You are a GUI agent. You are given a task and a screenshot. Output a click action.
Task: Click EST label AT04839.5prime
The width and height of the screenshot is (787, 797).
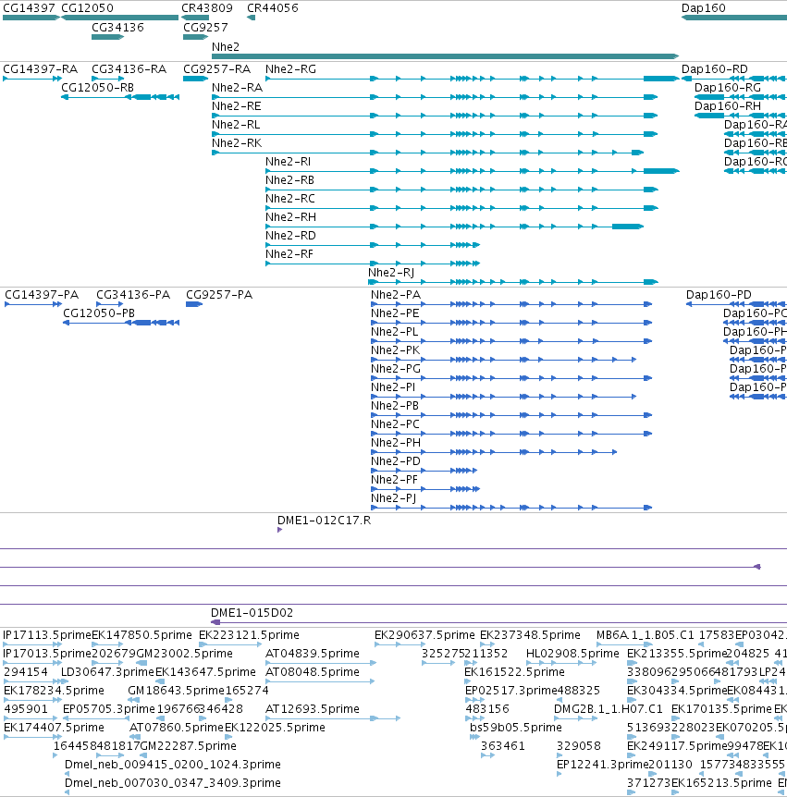tap(313, 654)
